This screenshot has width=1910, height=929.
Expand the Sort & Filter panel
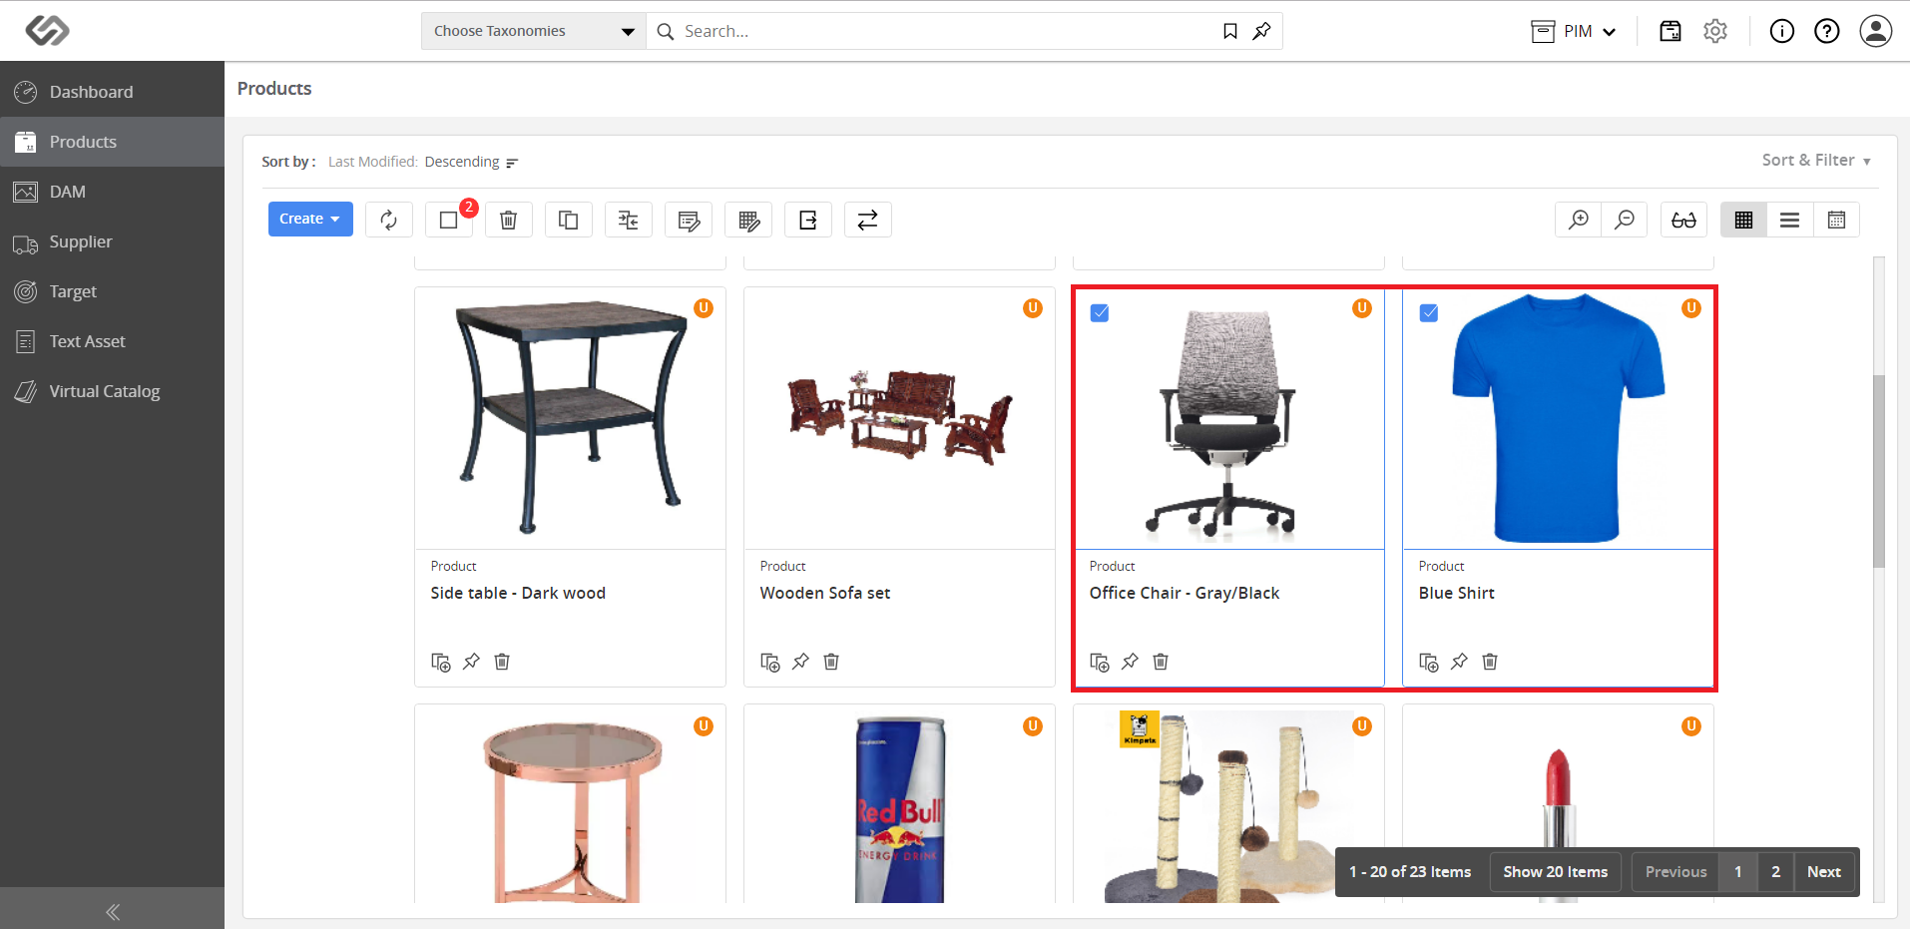pyautogui.click(x=1816, y=161)
